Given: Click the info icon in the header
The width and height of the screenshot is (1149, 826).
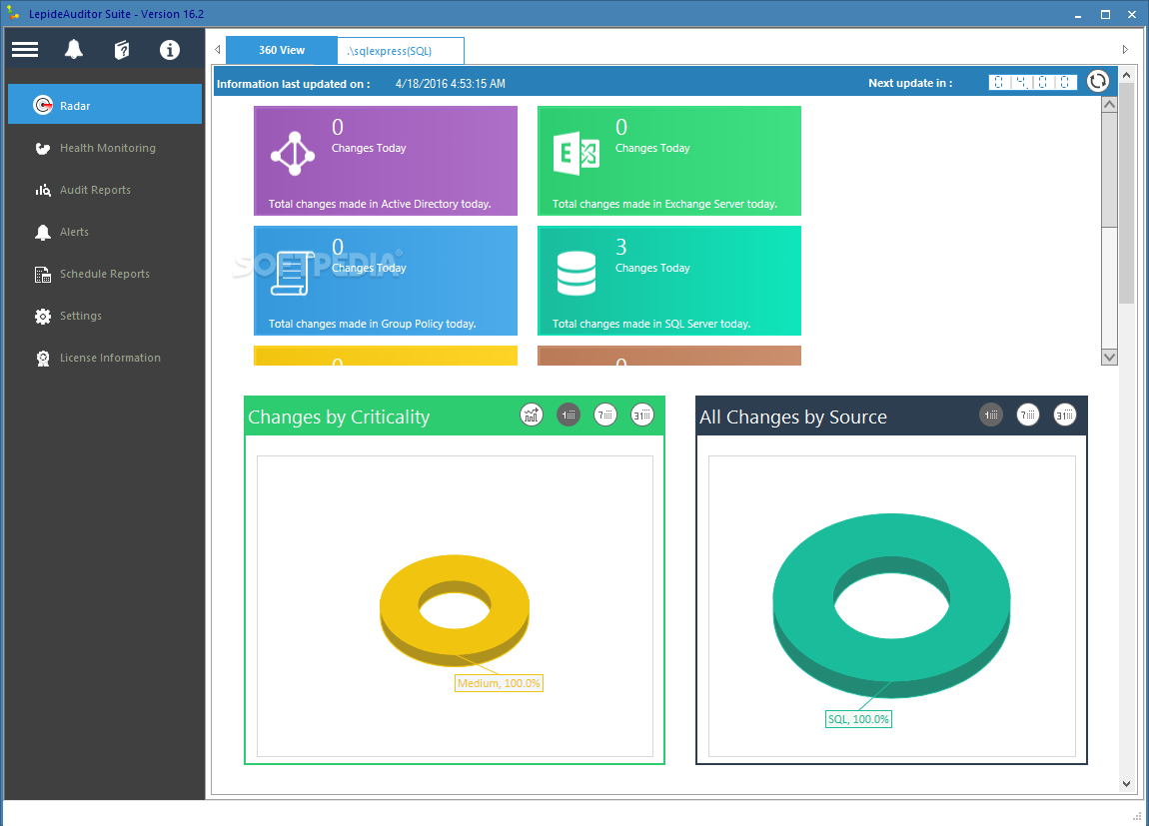Looking at the screenshot, I should (x=169, y=49).
